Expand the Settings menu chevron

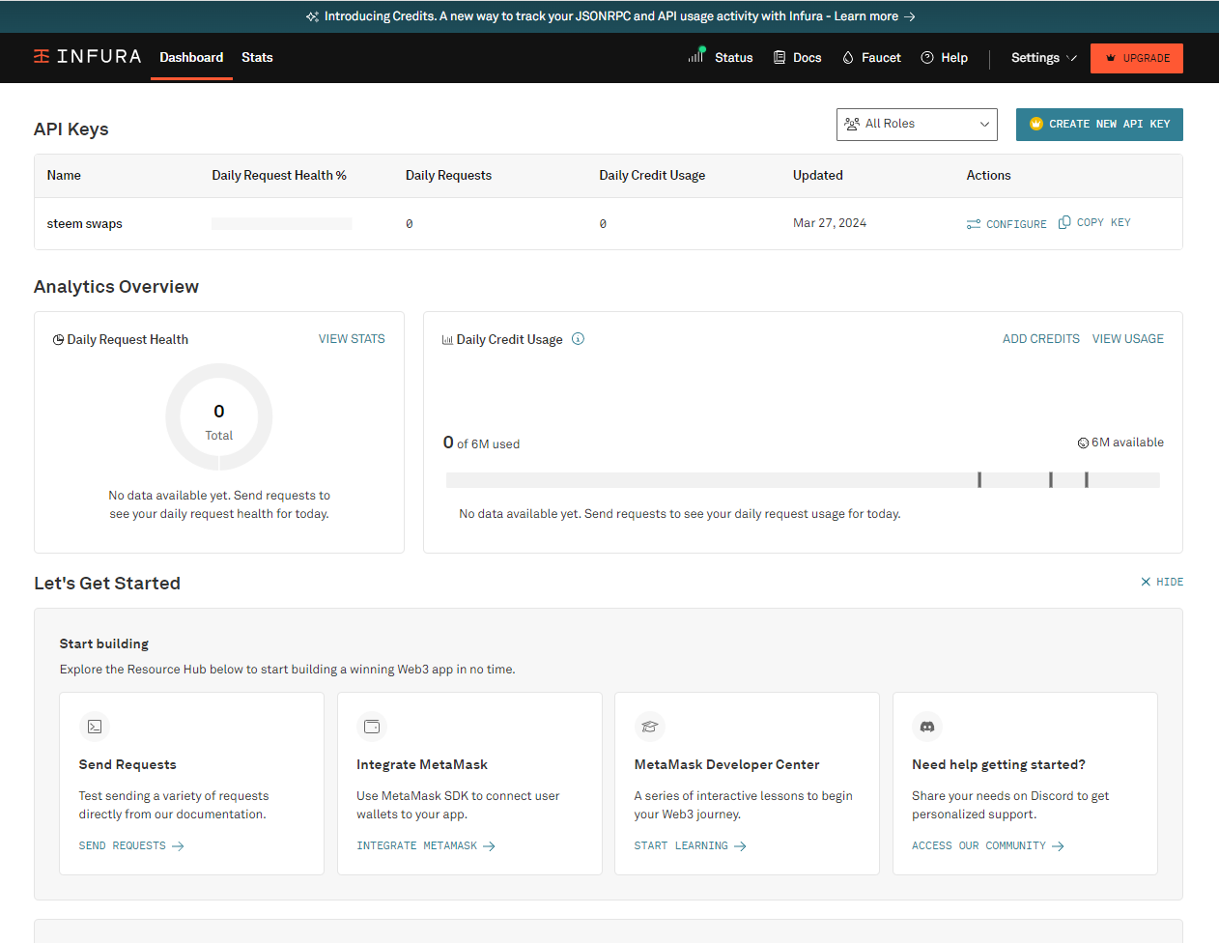pyautogui.click(x=1071, y=58)
